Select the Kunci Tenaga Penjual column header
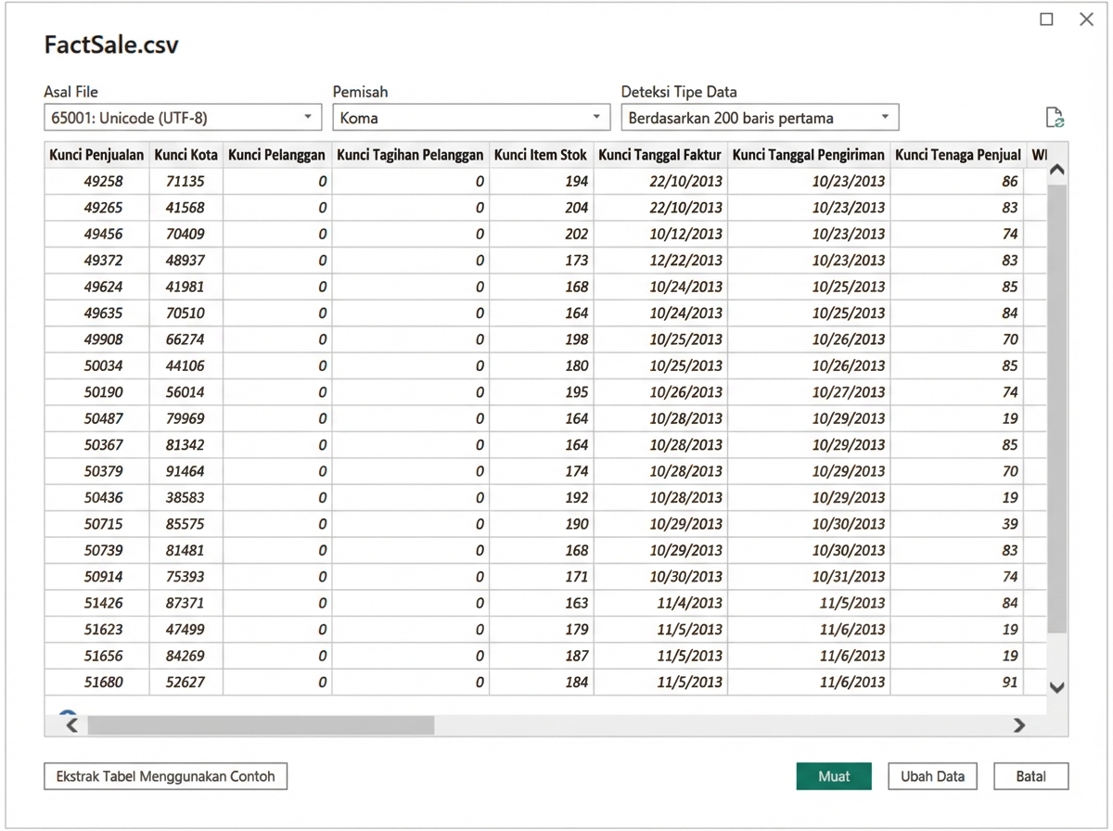1113x831 pixels. (x=958, y=154)
